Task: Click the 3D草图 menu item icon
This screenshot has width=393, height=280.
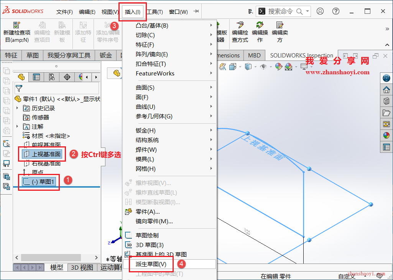Action: [x=128, y=245]
